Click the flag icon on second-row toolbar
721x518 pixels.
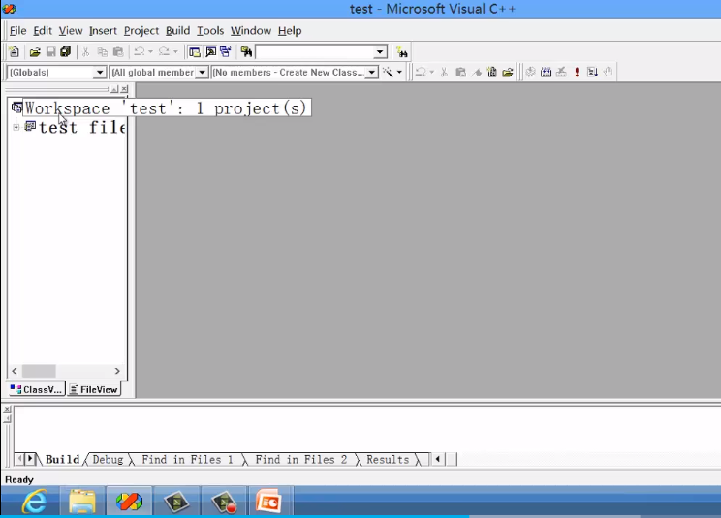click(x=477, y=72)
